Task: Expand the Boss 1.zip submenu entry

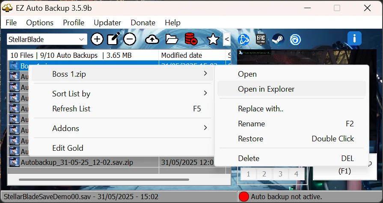Action: point(122,74)
